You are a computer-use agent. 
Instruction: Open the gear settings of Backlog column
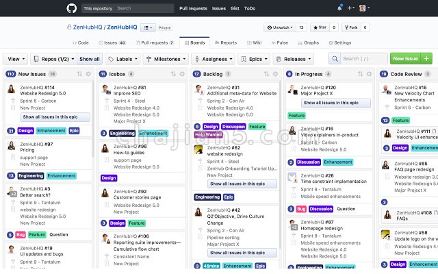pyautogui.click(x=275, y=74)
